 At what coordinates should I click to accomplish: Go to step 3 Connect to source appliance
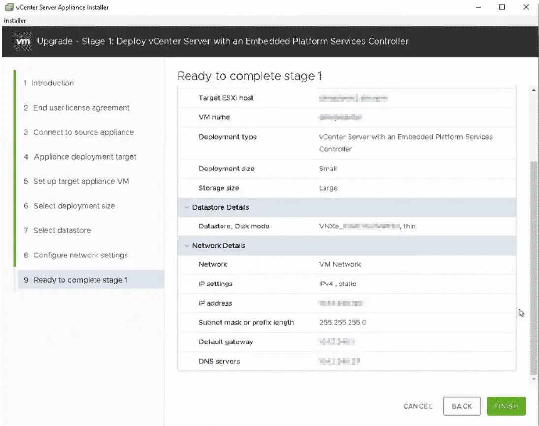(x=78, y=132)
